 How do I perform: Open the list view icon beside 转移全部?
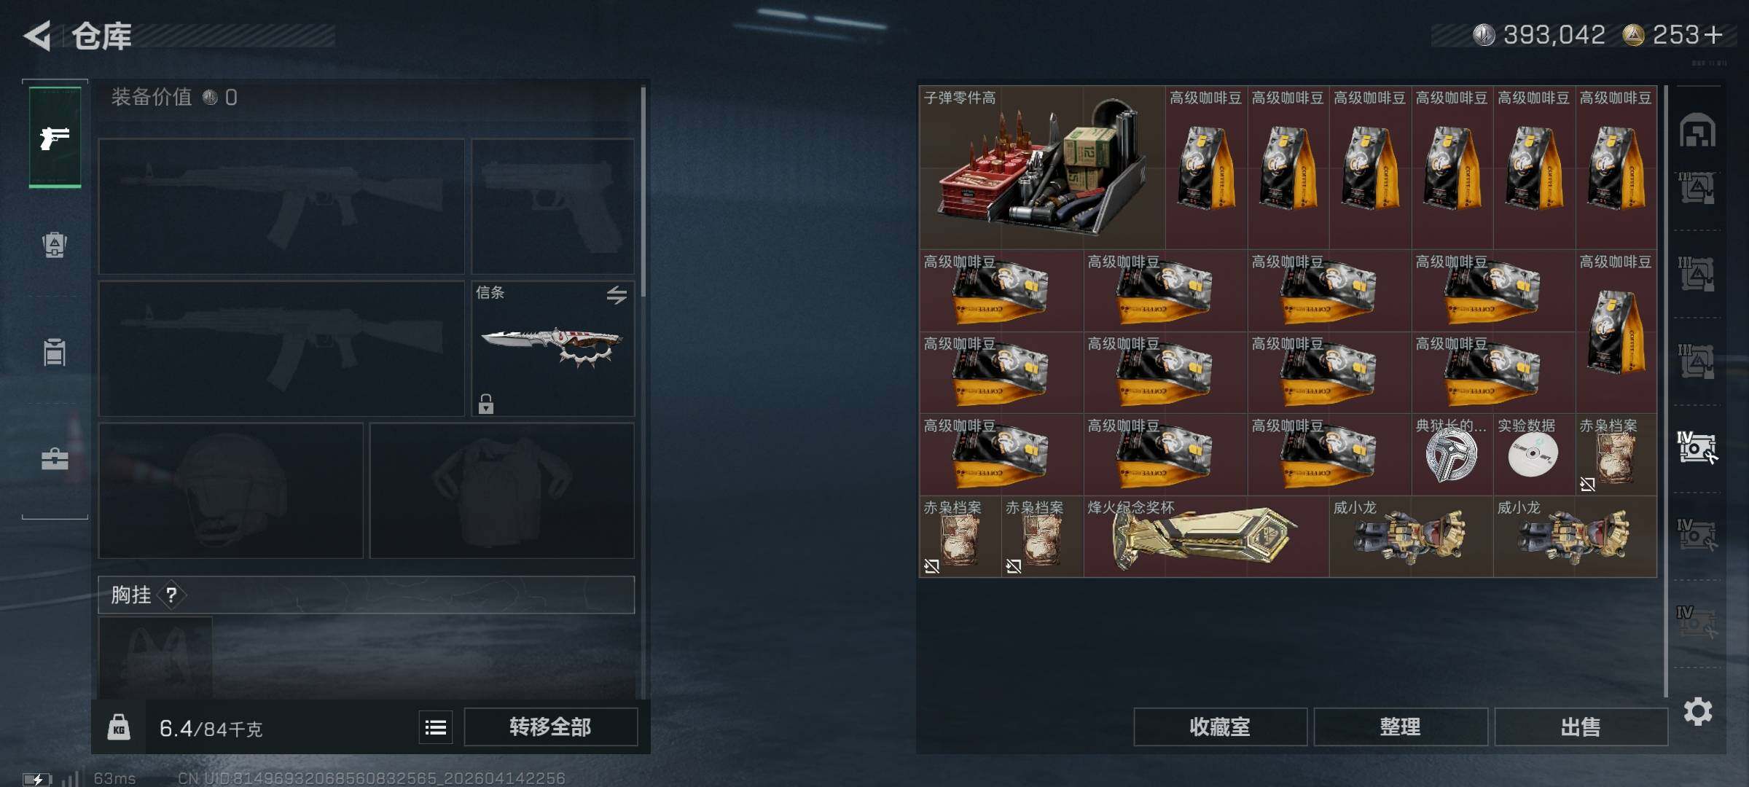point(436,727)
